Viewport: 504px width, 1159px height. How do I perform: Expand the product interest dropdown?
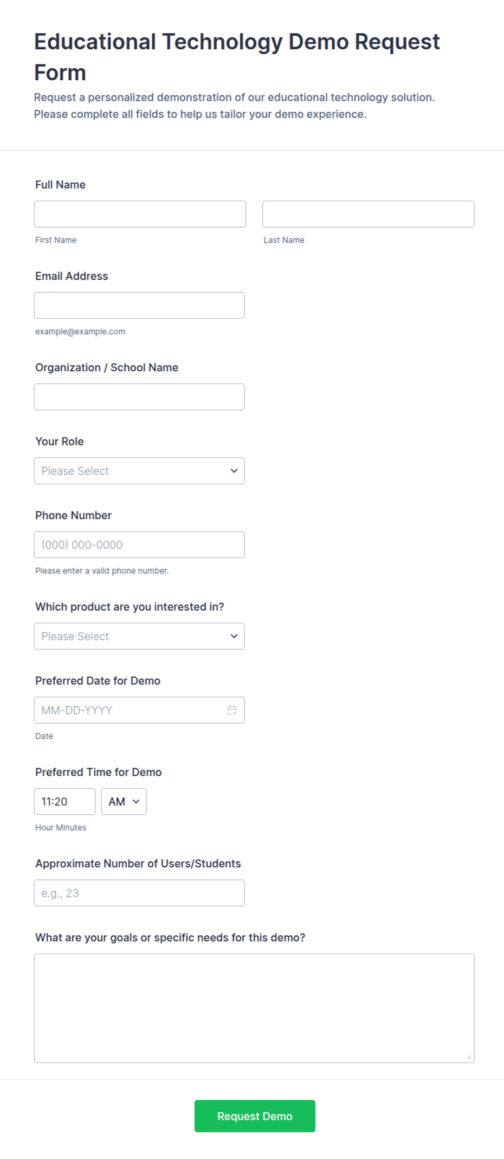click(x=139, y=636)
